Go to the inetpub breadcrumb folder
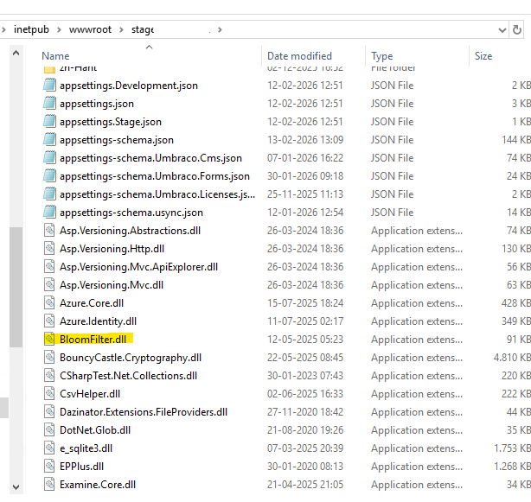Screen dimensions: 531x502 click(32, 29)
